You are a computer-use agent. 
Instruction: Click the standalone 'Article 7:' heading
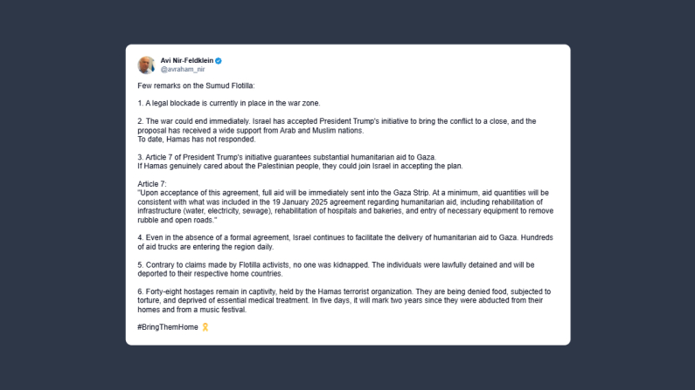(152, 184)
